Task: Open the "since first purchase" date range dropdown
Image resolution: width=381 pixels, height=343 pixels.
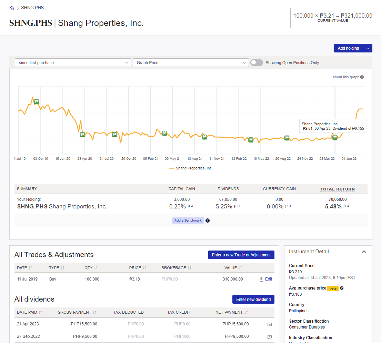Action: coord(73,62)
